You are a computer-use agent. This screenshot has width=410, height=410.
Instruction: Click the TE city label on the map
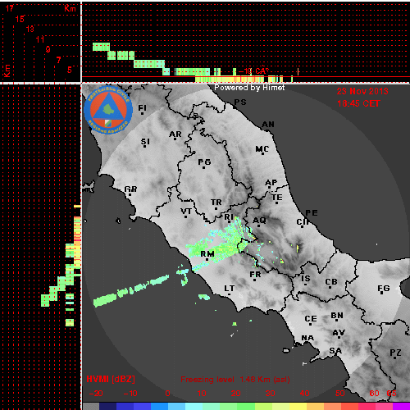pos(277,197)
